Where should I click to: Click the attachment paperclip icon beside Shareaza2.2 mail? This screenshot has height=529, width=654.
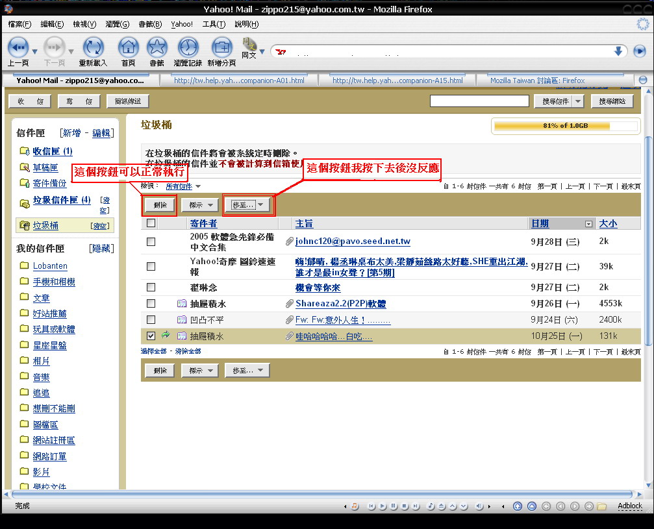[290, 304]
